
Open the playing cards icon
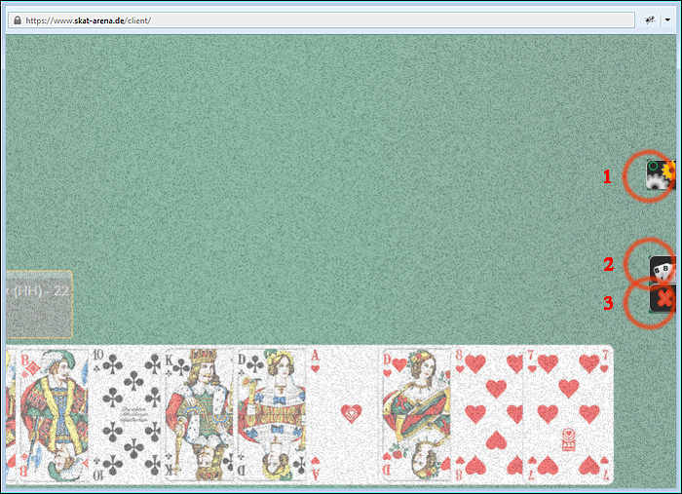click(663, 270)
